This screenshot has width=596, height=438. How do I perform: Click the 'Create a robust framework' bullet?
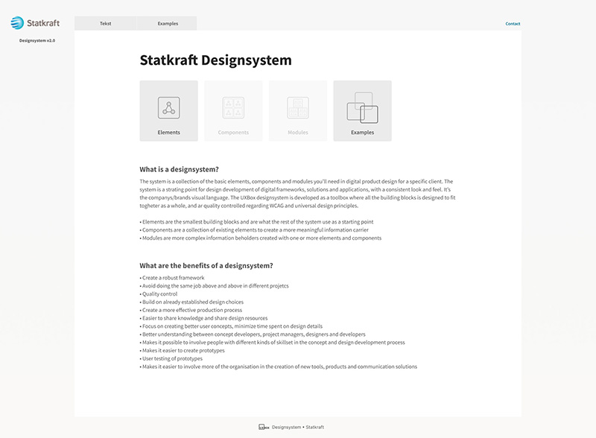[172, 278]
